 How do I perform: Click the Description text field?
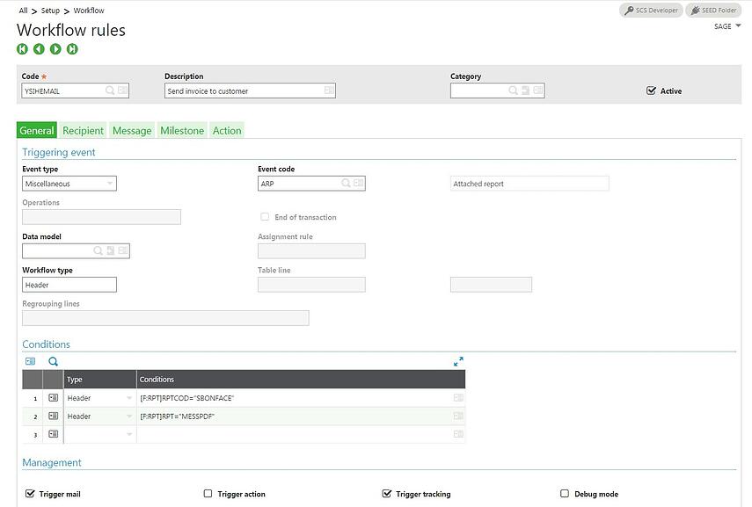[250, 91]
